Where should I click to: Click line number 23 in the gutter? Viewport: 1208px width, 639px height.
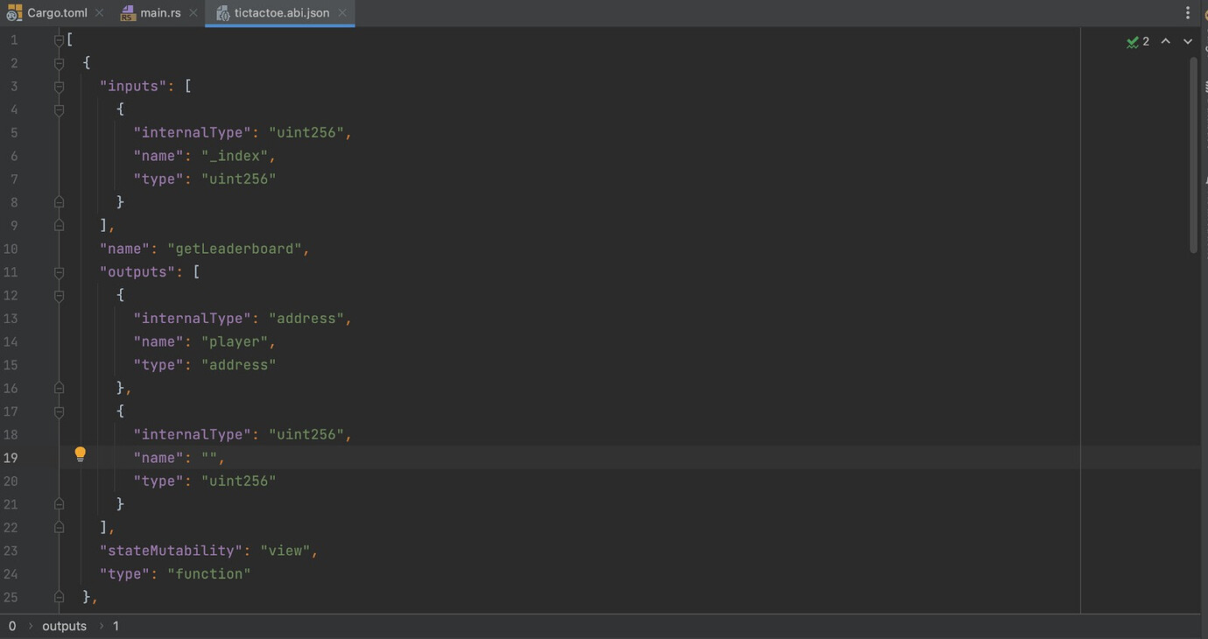pos(11,550)
